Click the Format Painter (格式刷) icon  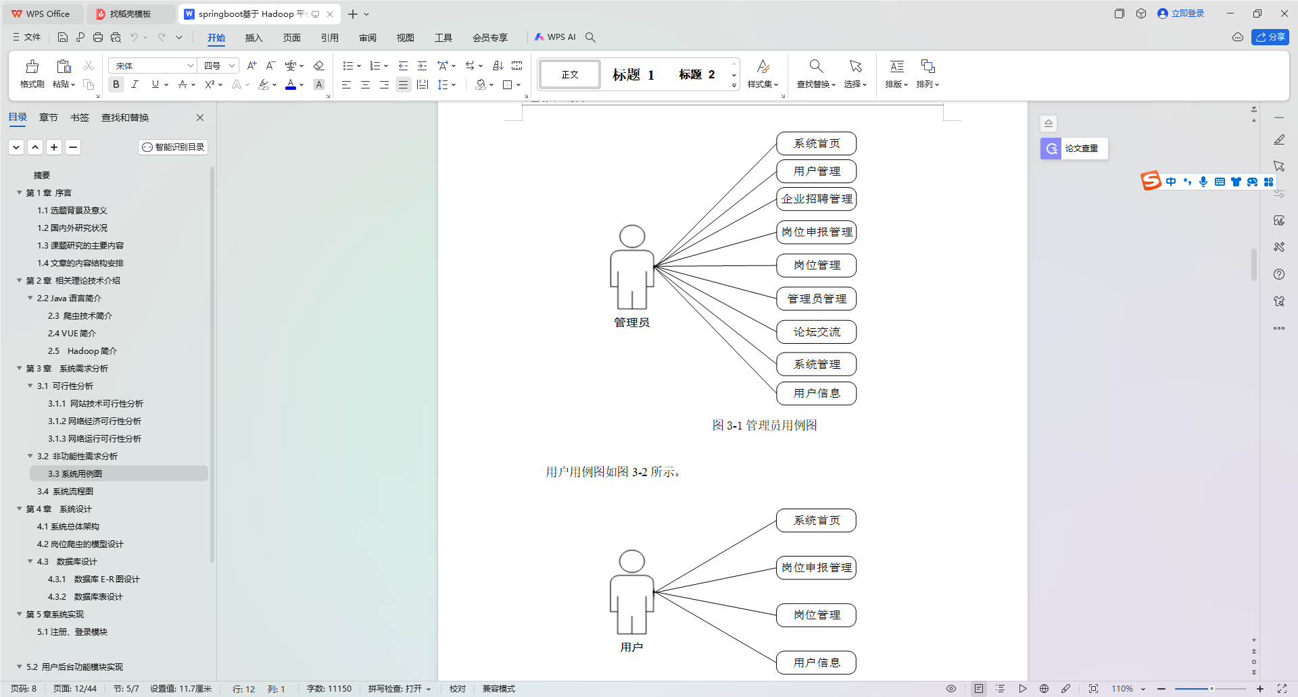click(32, 66)
